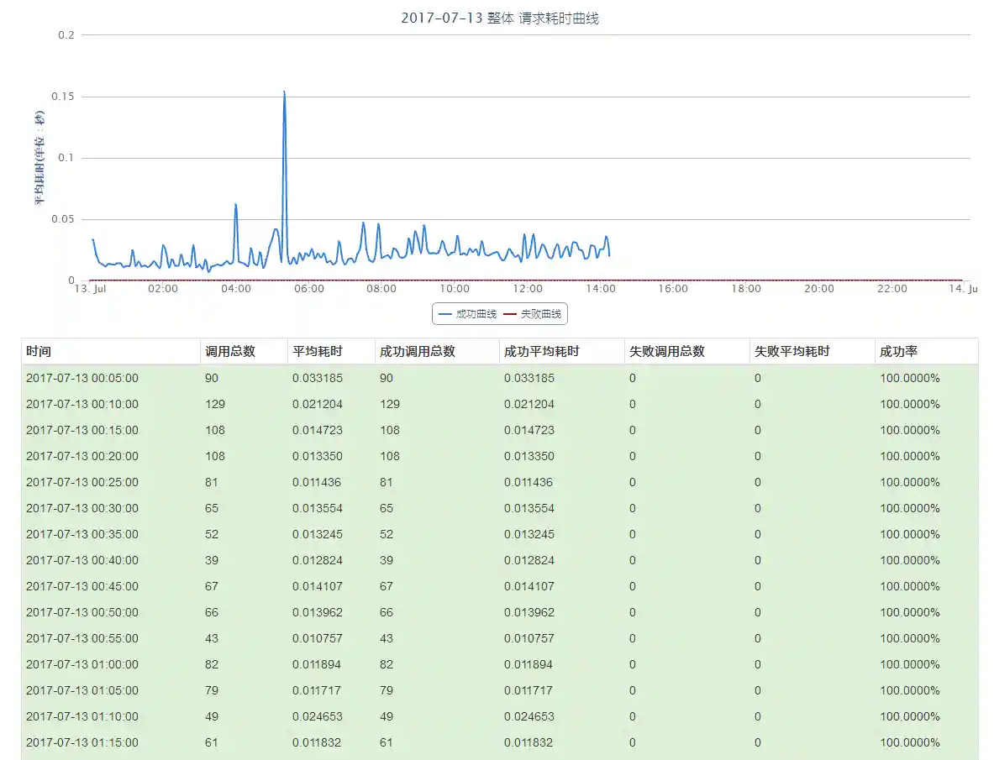Click the 0.024653 value in 平均耗时 column
The image size is (994, 760).
pos(318,716)
